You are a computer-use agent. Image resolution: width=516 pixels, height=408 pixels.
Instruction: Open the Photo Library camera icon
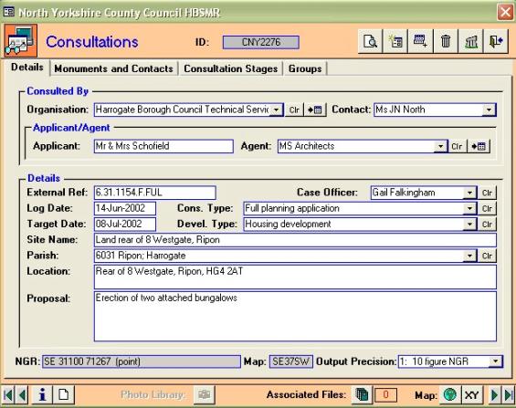click(204, 394)
